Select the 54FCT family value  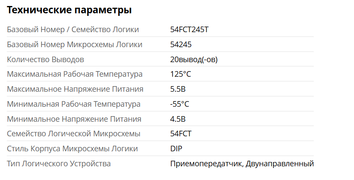pos(181,134)
